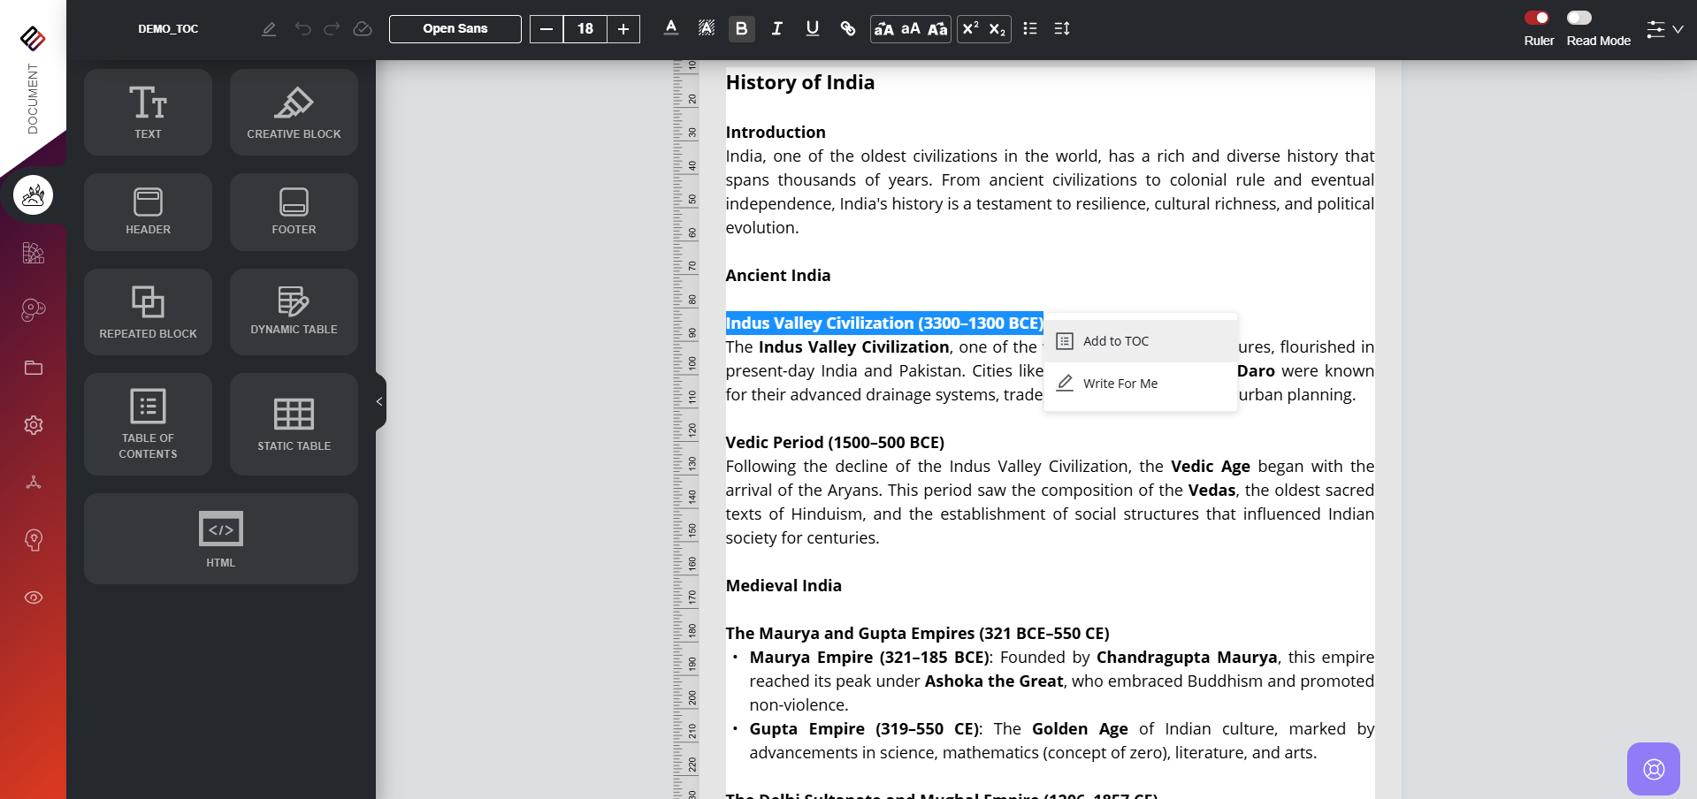Add a Dynamic Table block
This screenshot has width=1697, height=799.
[x=294, y=312]
